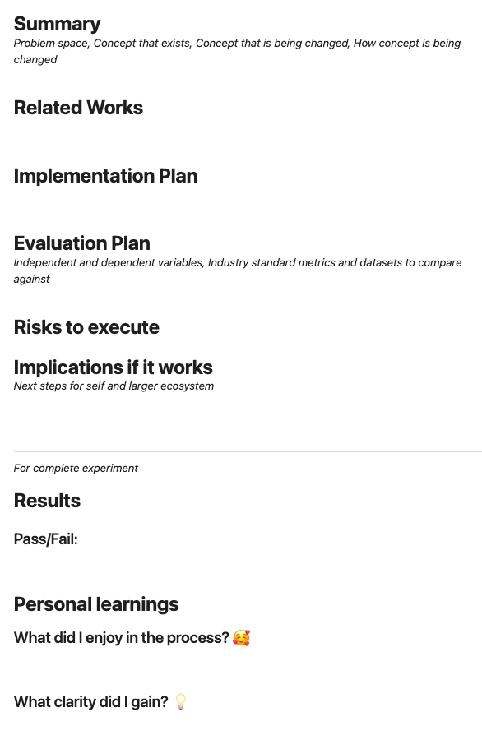The height and width of the screenshot is (735, 482).
Task: Click 'For complete experiment' italic note
Action: pyautogui.click(x=76, y=468)
